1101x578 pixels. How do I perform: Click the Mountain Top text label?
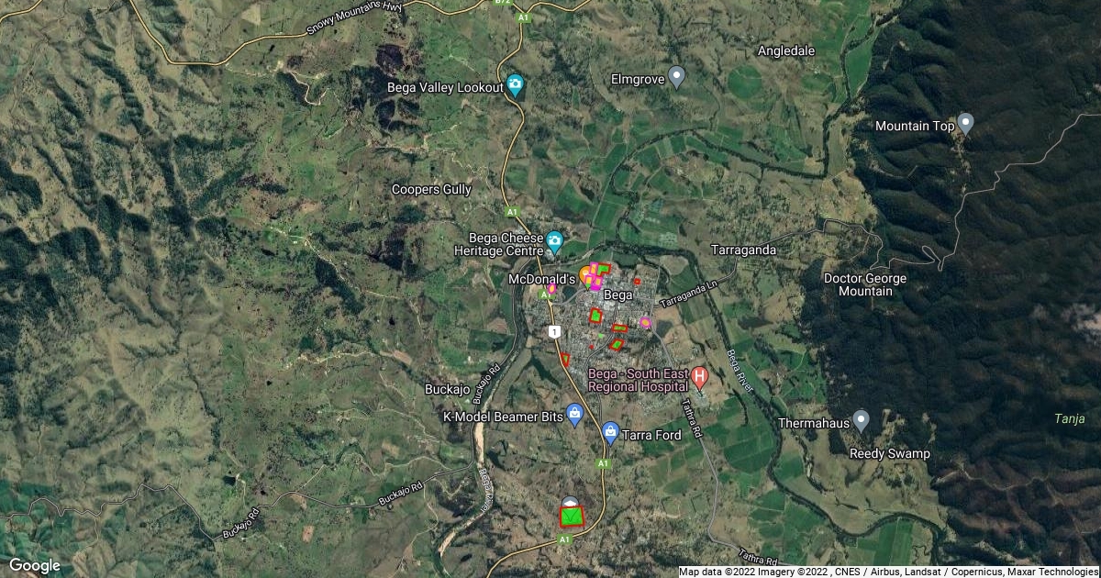[x=915, y=126]
